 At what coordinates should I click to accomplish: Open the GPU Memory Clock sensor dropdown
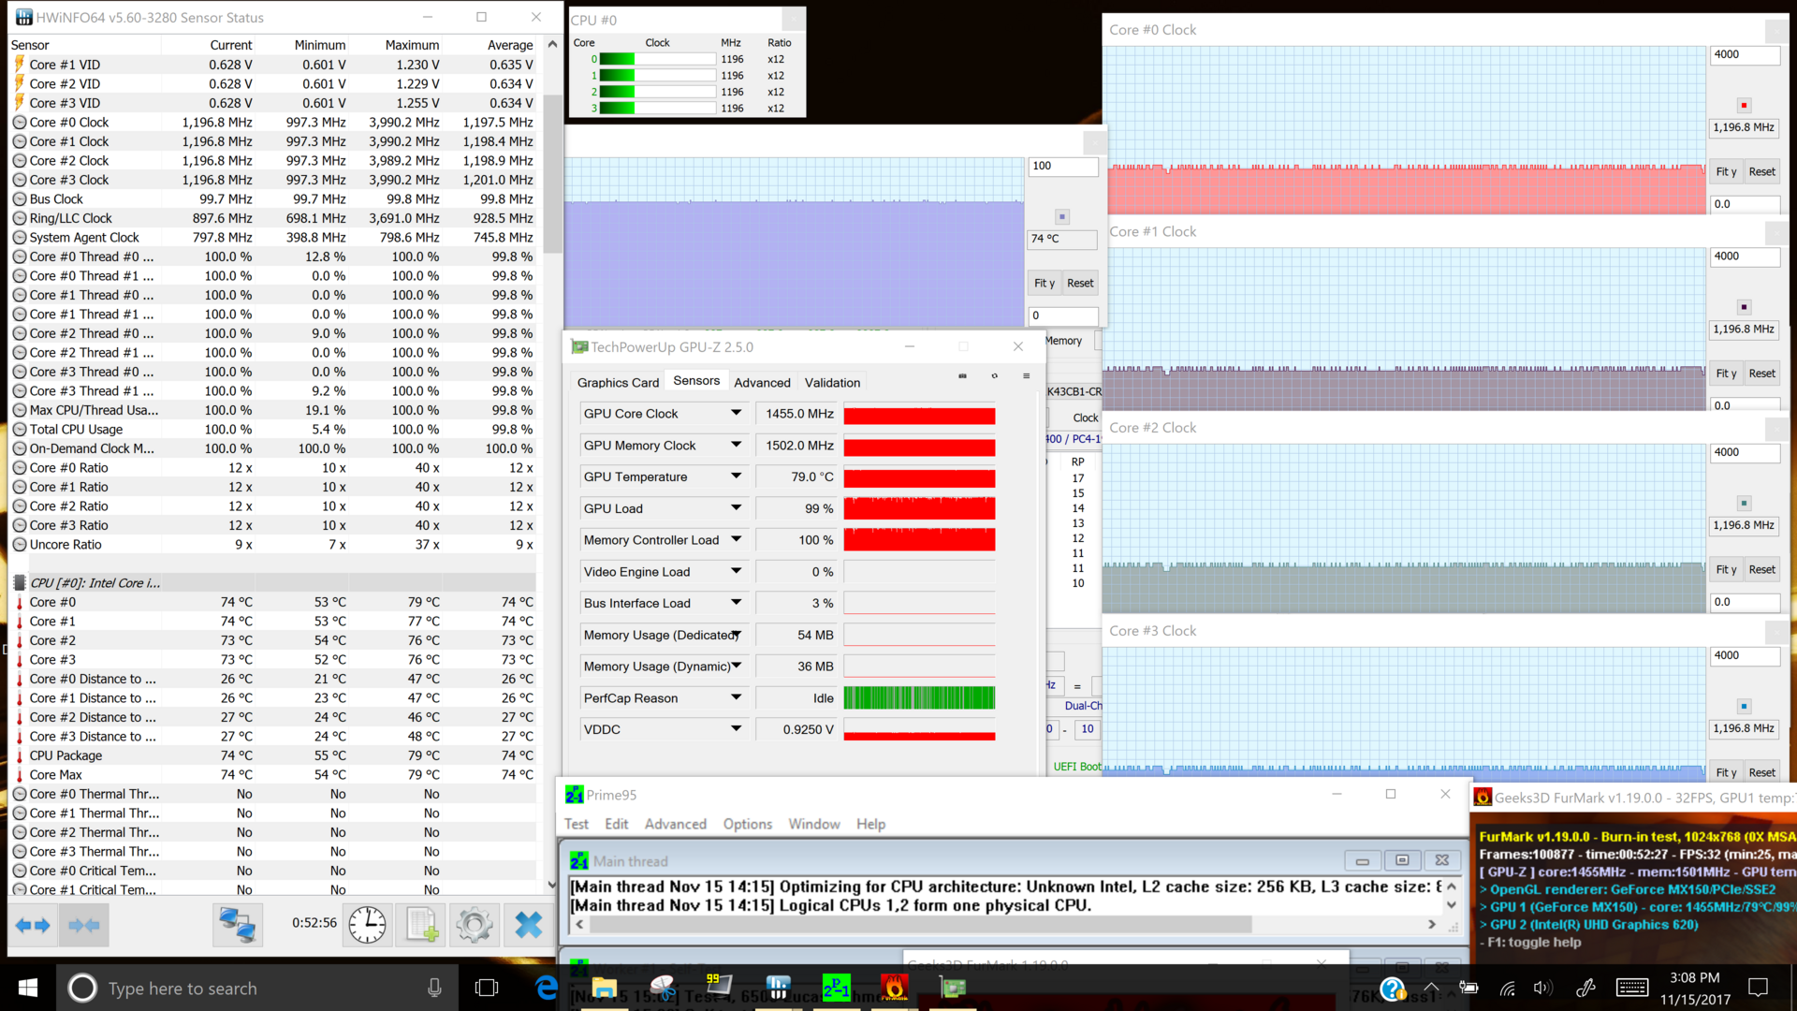737,445
